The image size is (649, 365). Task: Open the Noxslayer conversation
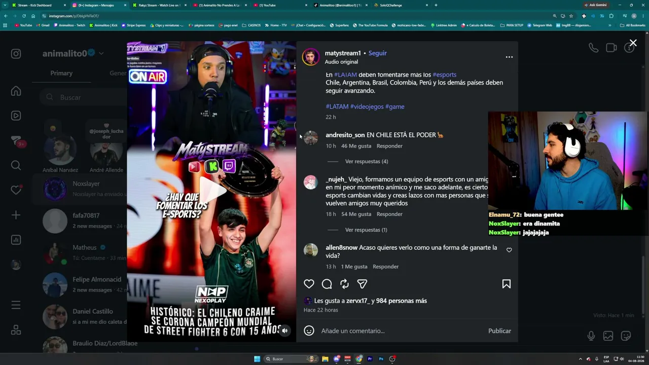(80, 189)
